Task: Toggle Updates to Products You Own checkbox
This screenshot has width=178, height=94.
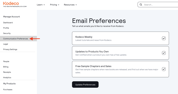Action: pyautogui.click(x=164, y=53)
